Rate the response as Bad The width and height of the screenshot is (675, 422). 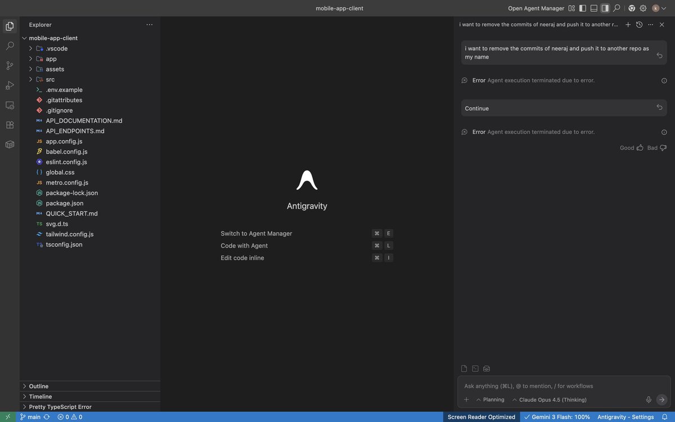pos(657,147)
